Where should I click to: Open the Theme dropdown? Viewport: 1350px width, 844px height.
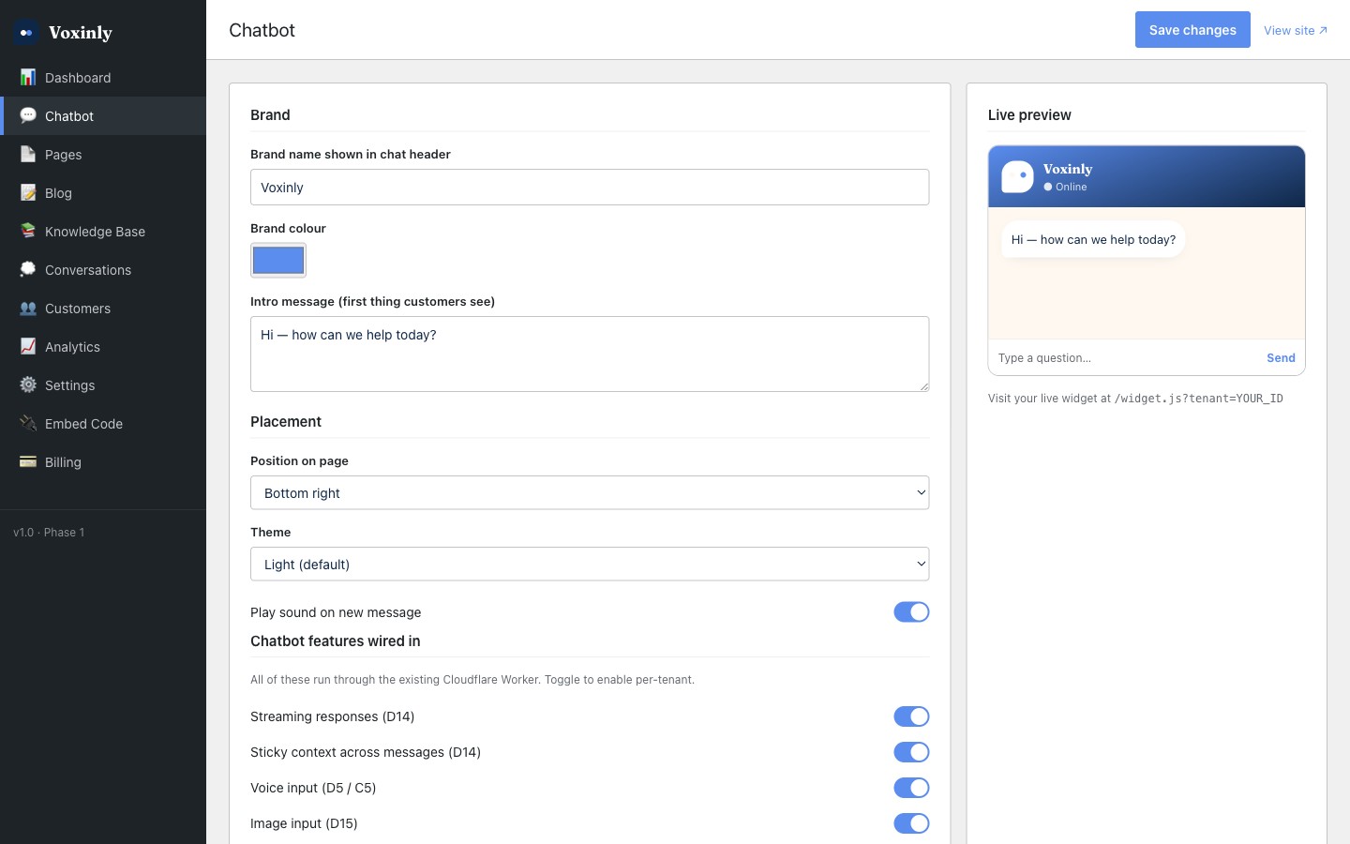(590, 565)
